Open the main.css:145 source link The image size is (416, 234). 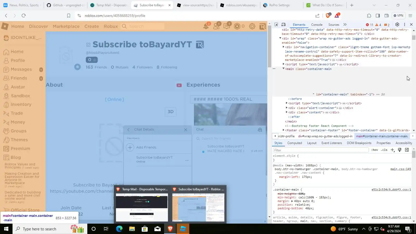pos(400,169)
